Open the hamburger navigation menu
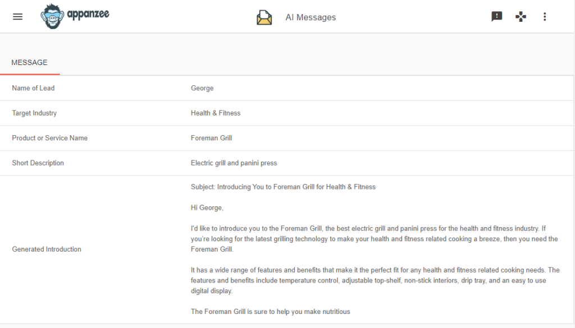 coord(17,17)
